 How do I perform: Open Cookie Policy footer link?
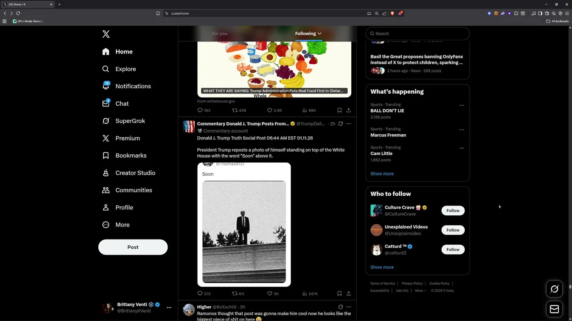439,284
